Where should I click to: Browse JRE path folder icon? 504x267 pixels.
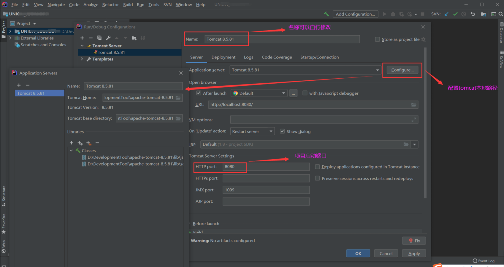pos(406,144)
